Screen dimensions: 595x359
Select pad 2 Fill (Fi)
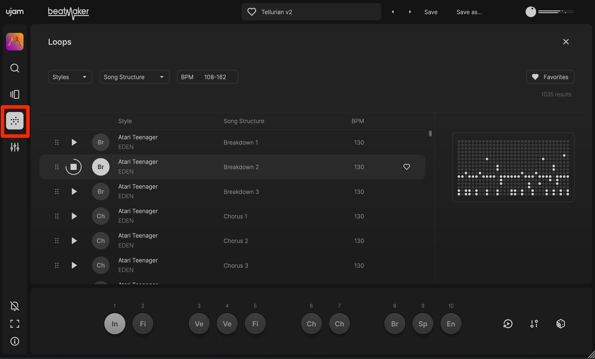[143, 324]
